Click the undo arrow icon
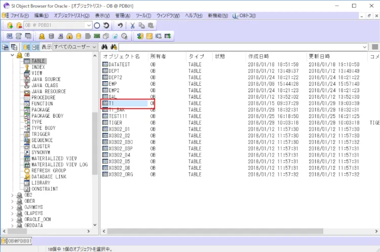Screen dimensions: 380x252 click(120, 25)
